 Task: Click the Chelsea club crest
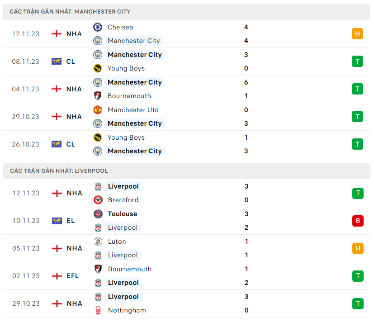coord(98,27)
